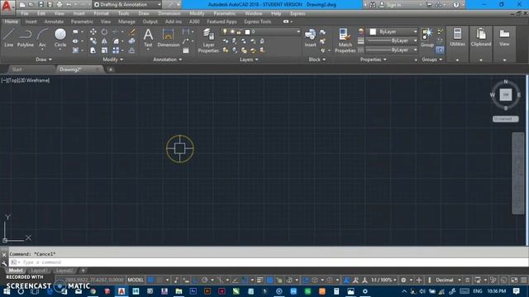Toggle polar tracking in status bar
Viewport: 529px width, 297px height.
[205, 280]
